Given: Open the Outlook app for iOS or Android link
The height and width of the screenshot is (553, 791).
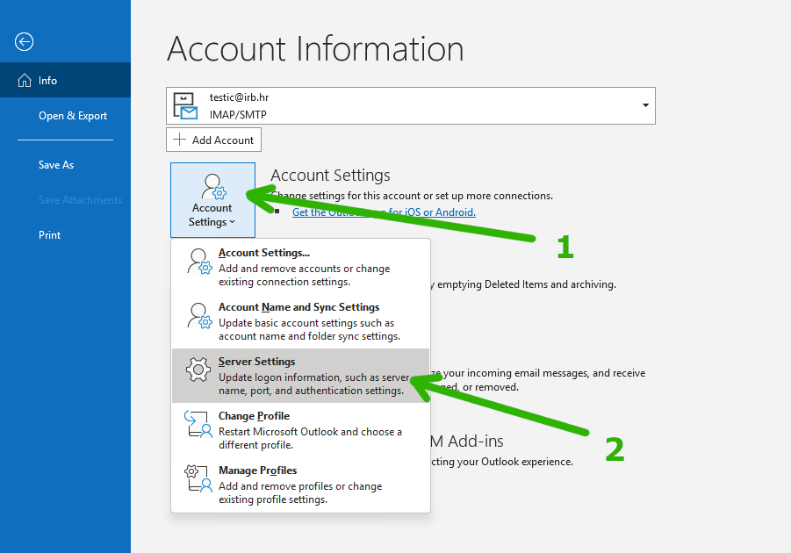Looking at the screenshot, I should pos(384,212).
